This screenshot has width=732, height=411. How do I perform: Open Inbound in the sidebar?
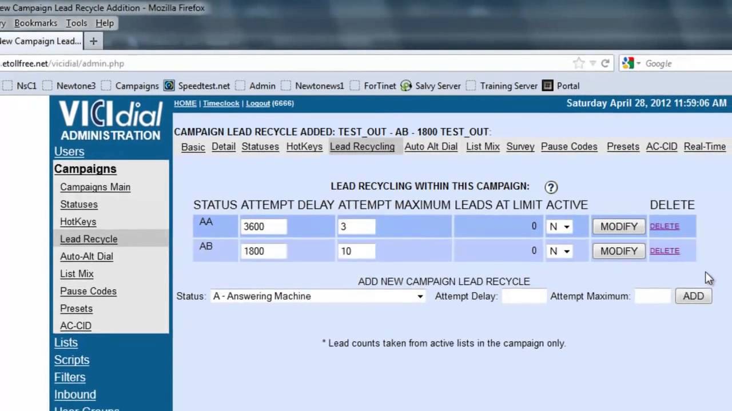point(75,395)
